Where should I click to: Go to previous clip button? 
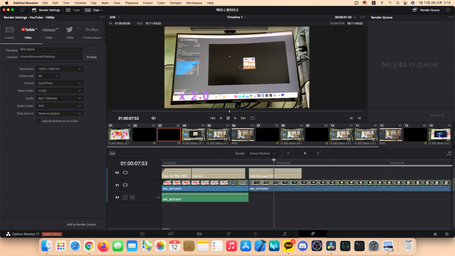pos(359,118)
